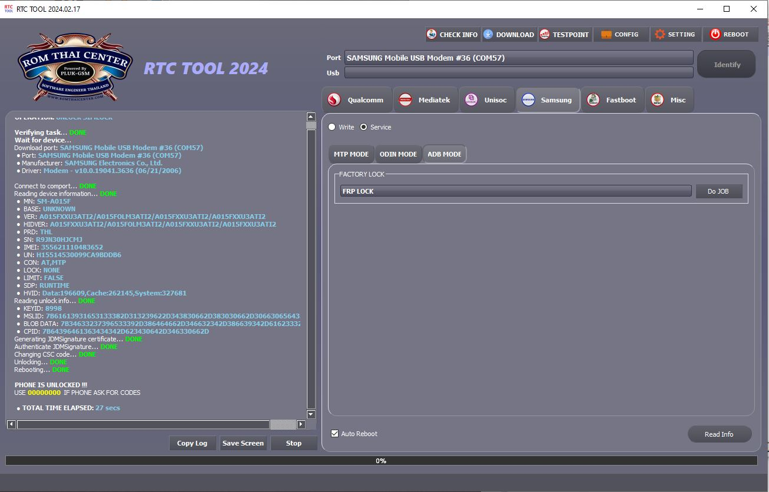The width and height of the screenshot is (769, 492).
Task: Click the Do JOB button
Action: point(719,191)
